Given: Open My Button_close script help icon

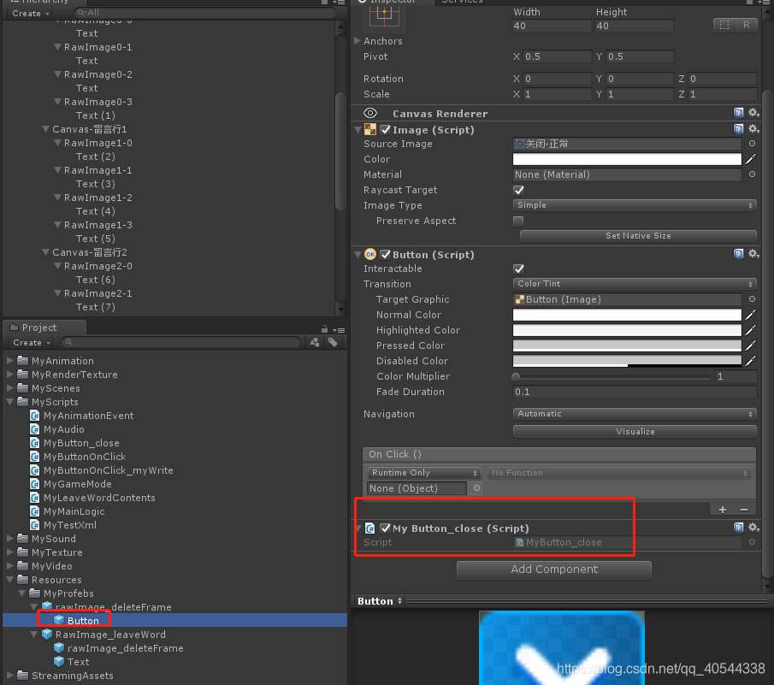Looking at the screenshot, I should point(738,528).
